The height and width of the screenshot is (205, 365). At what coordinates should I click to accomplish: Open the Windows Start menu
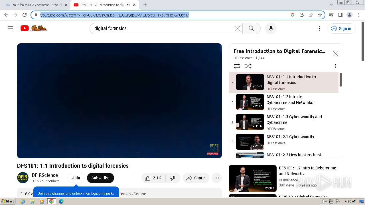point(8,201)
